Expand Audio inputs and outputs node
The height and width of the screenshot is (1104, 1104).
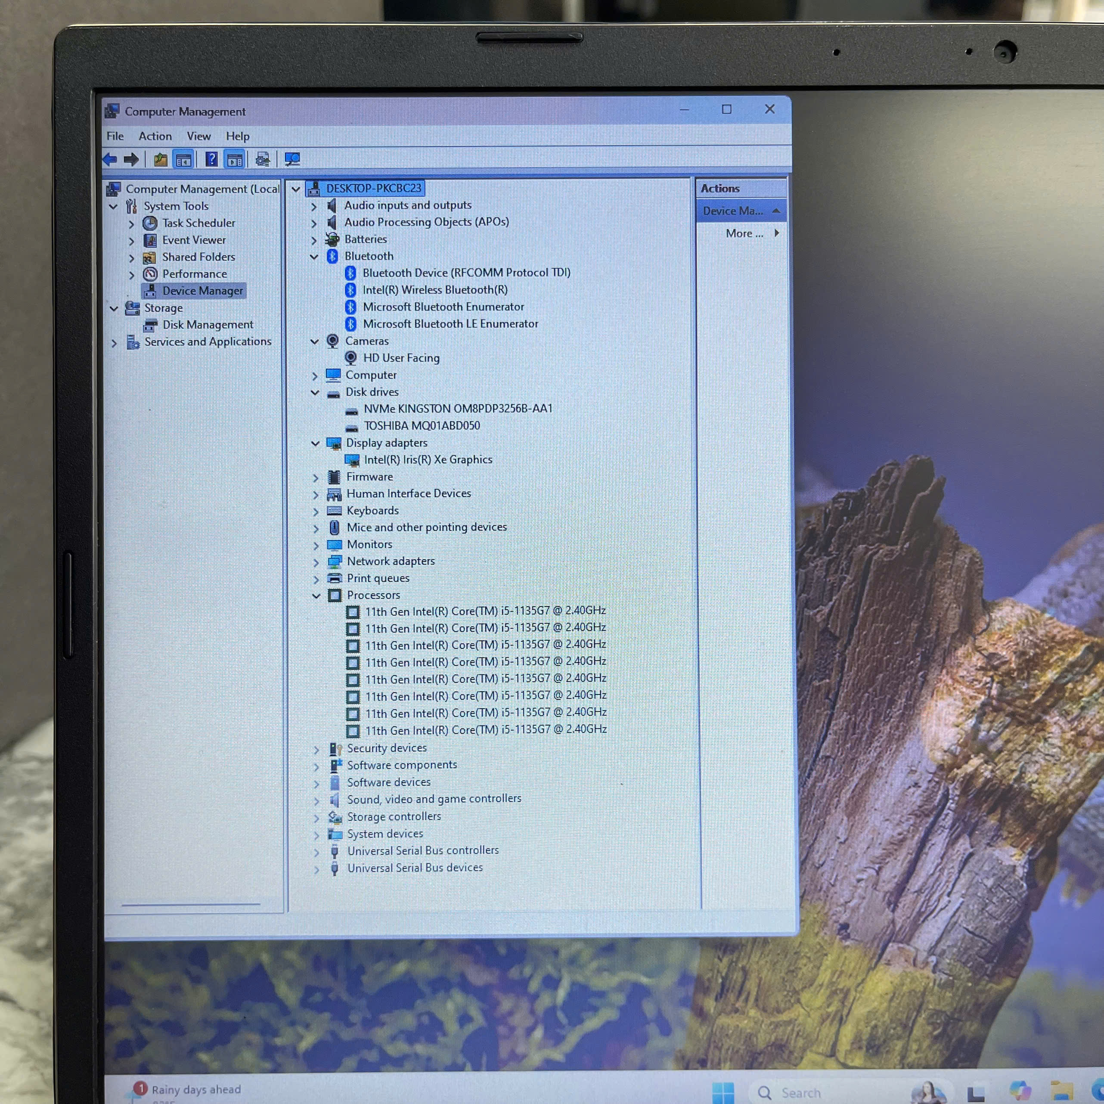pyautogui.click(x=314, y=206)
